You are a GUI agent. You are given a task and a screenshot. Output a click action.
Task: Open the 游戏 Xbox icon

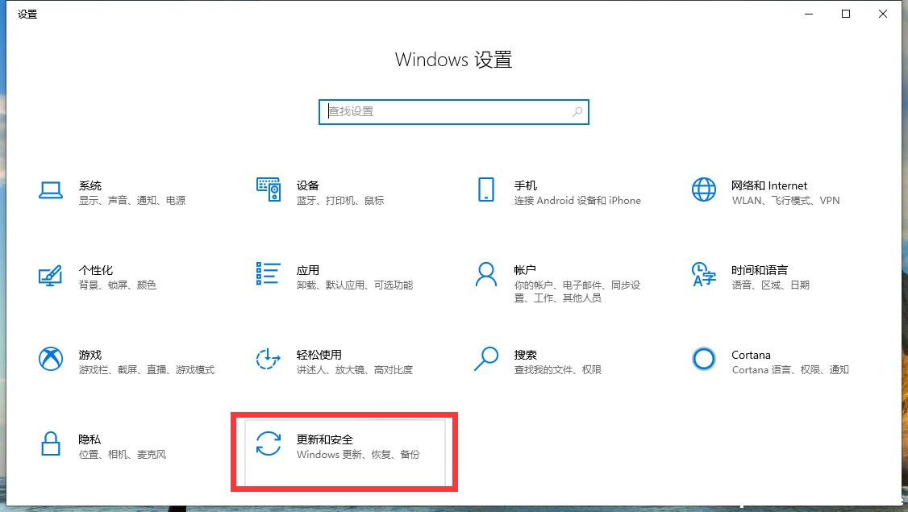tap(51, 359)
